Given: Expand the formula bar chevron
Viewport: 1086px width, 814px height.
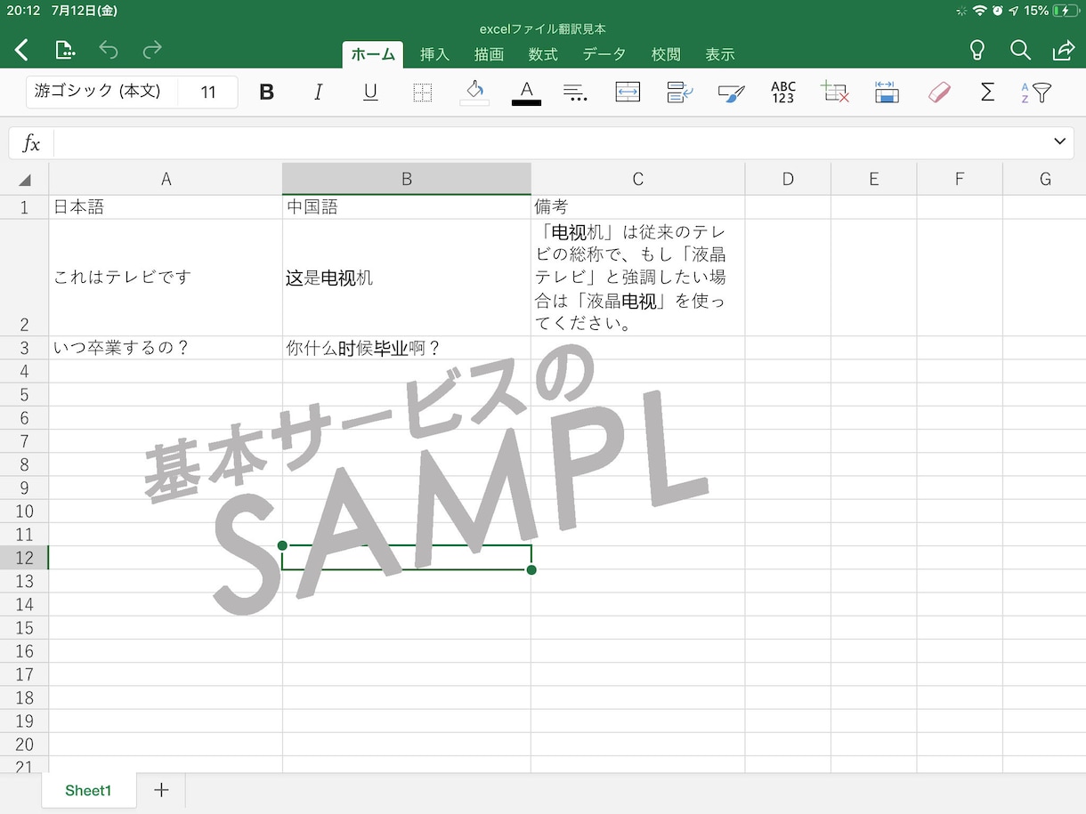Looking at the screenshot, I should pyautogui.click(x=1059, y=141).
